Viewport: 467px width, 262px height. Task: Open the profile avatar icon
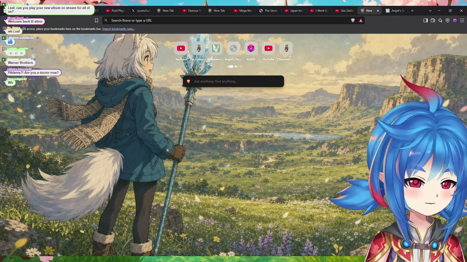tap(455, 20)
